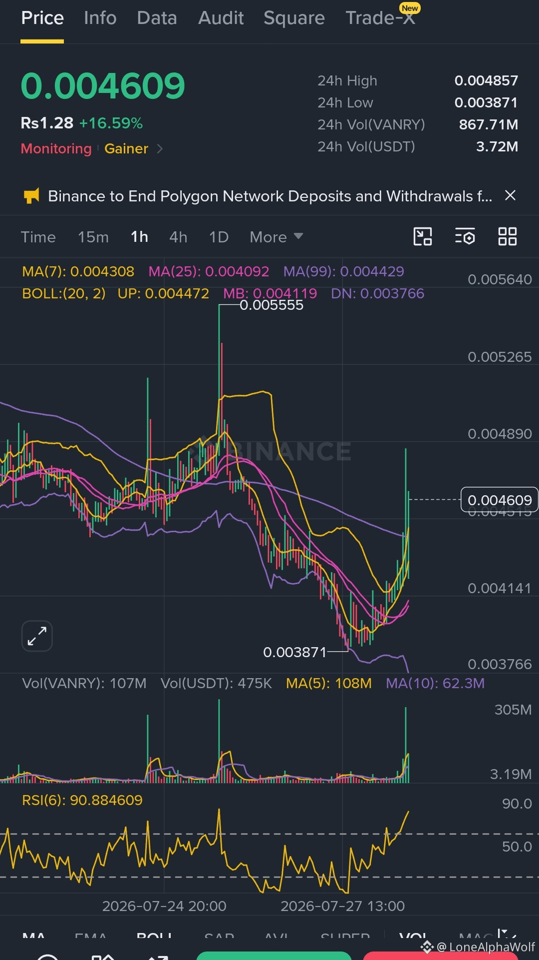The image size is (539, 960).
Task: Tap the Rs1.28 converted price
Action: point(47,123)
